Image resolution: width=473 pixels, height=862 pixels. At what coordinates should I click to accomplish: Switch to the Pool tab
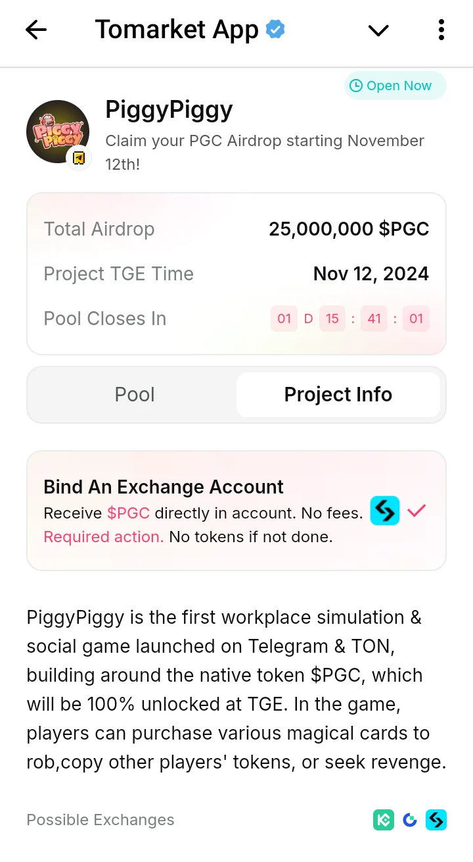pos(135,395)
